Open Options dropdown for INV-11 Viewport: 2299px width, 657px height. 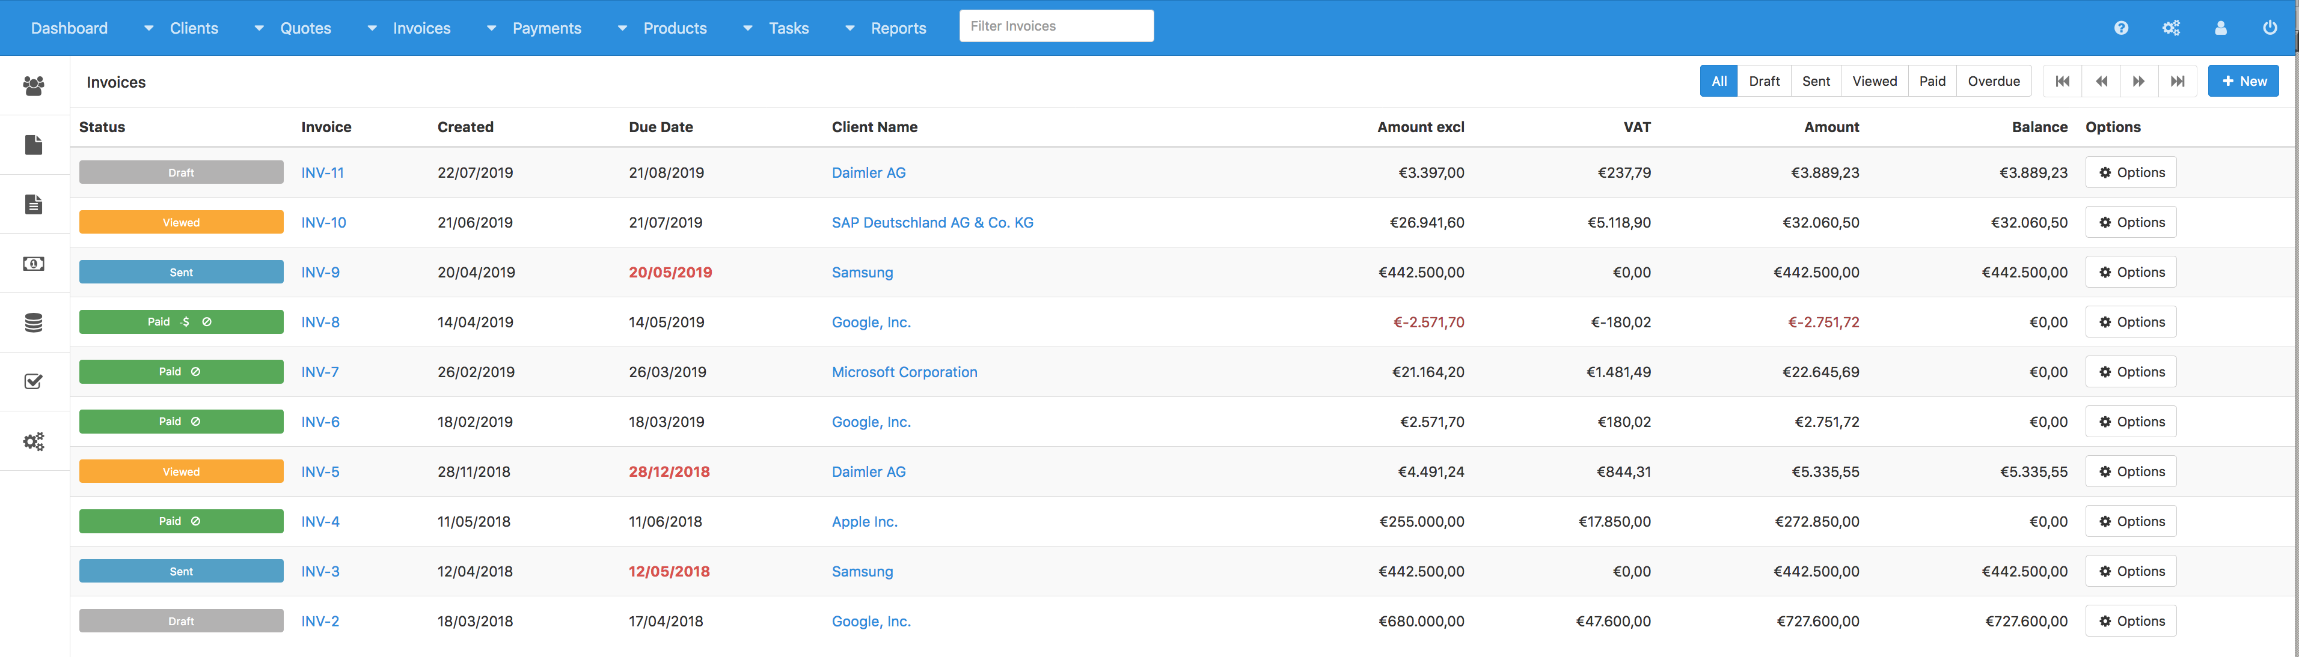coord(2130,172)
